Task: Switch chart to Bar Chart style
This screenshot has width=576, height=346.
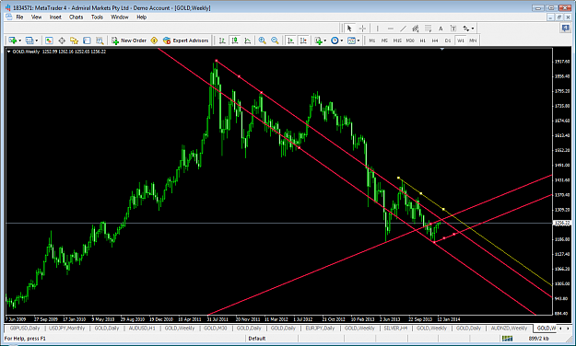Action: [222, 40]
